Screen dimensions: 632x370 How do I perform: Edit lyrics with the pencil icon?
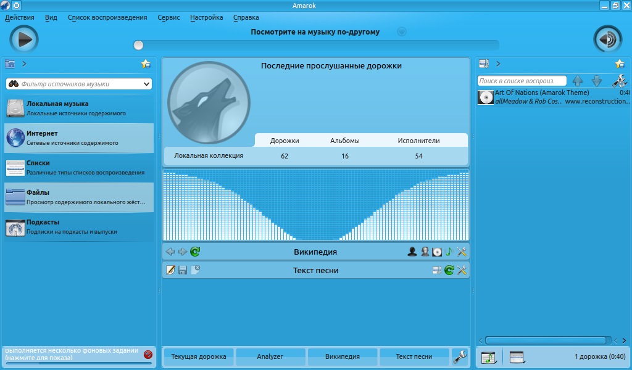click(170, 270)
